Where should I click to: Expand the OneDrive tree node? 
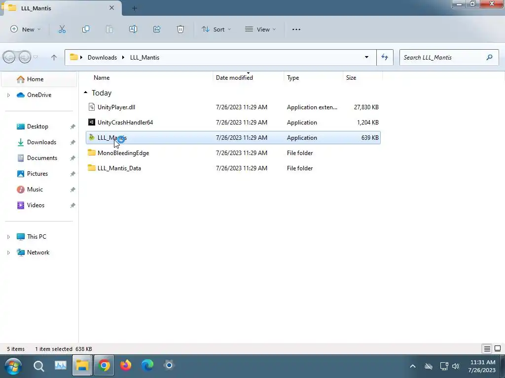click(x=9, y=95)
